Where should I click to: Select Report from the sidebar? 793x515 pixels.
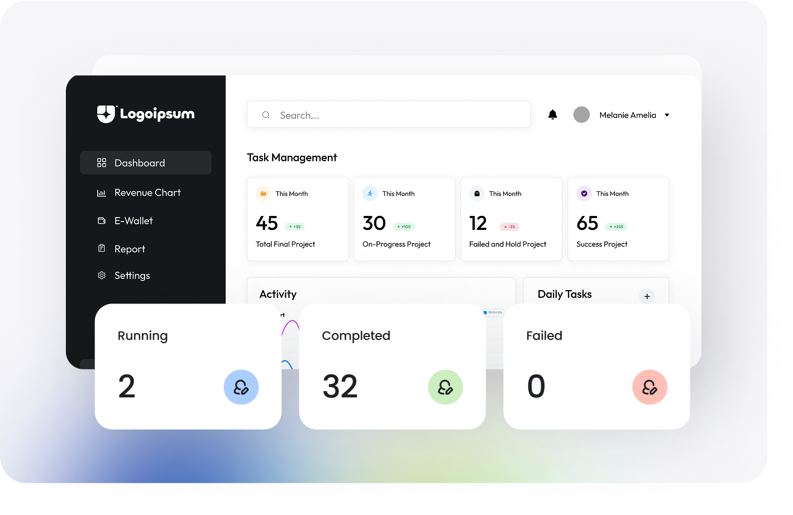(x=130, y=249)
